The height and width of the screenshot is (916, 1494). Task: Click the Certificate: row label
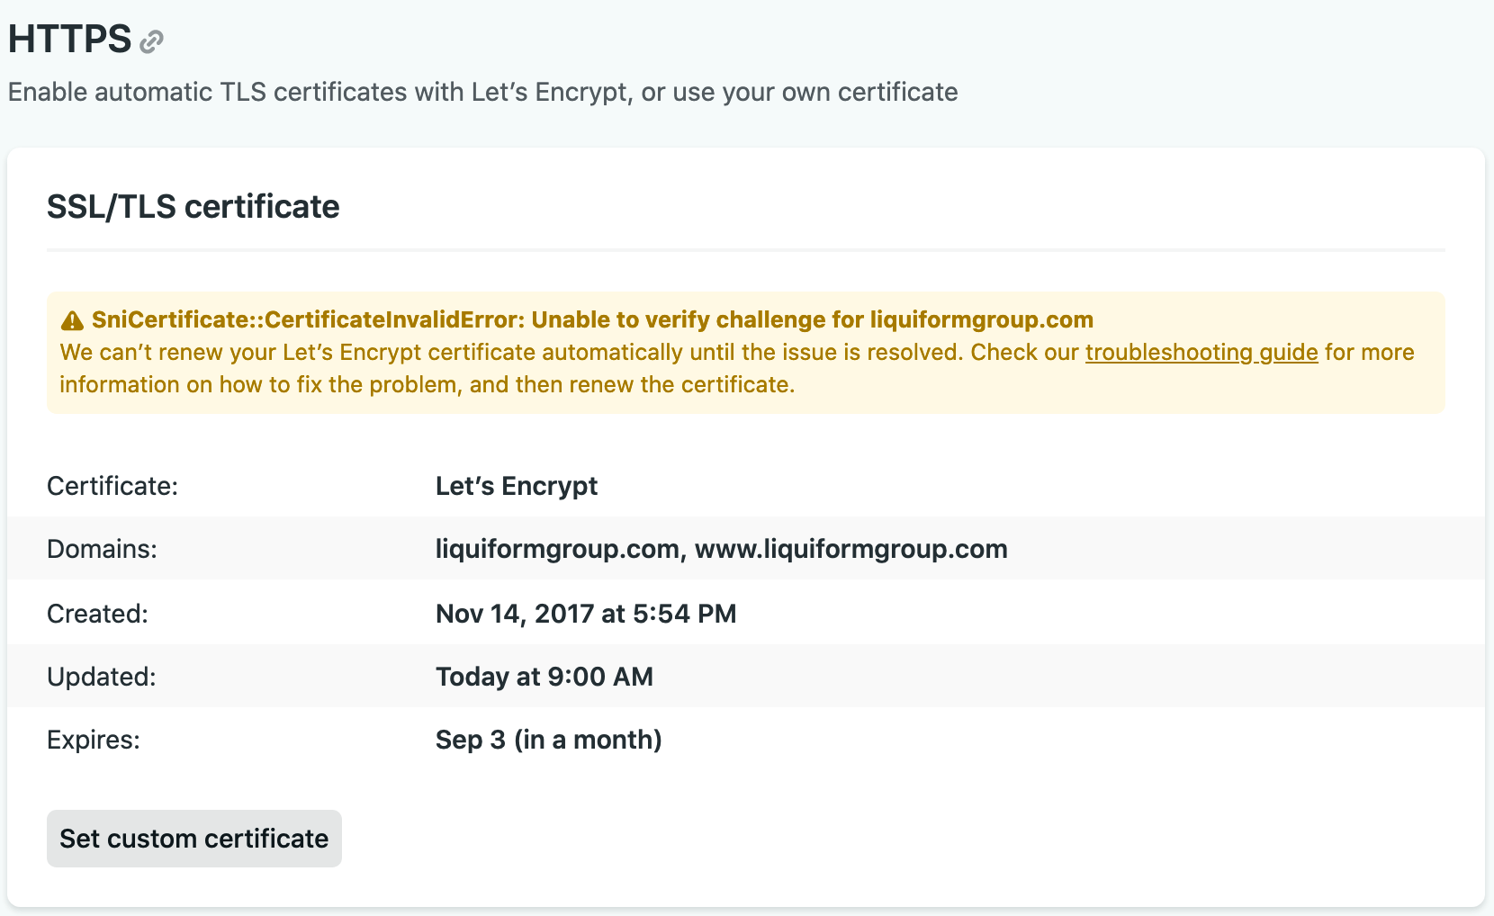coord(112,486)
